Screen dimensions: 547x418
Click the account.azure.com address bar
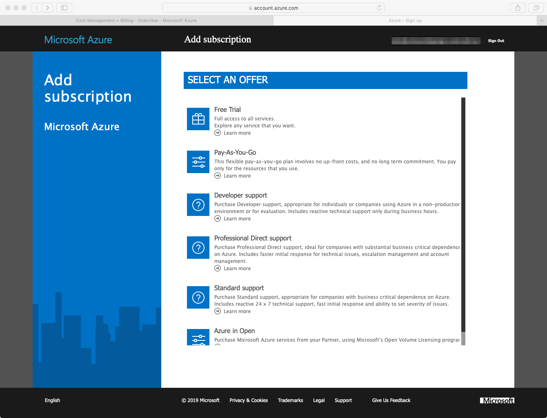pyautogui.click(x=273, y=8)
